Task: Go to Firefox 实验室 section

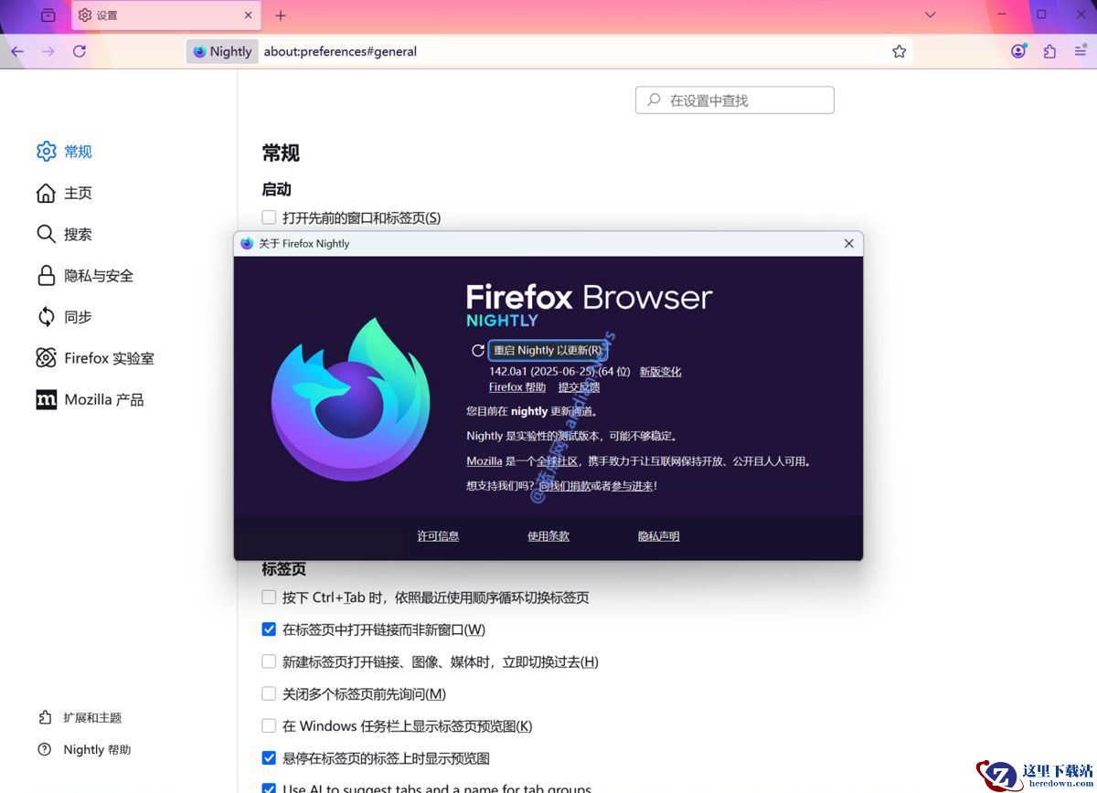Action: (108, 358)
